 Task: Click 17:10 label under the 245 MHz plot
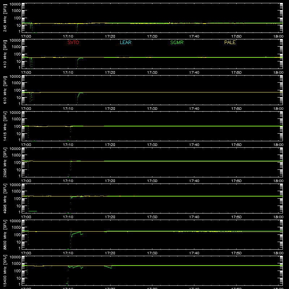pyautogui.click(x=68, y=36)
